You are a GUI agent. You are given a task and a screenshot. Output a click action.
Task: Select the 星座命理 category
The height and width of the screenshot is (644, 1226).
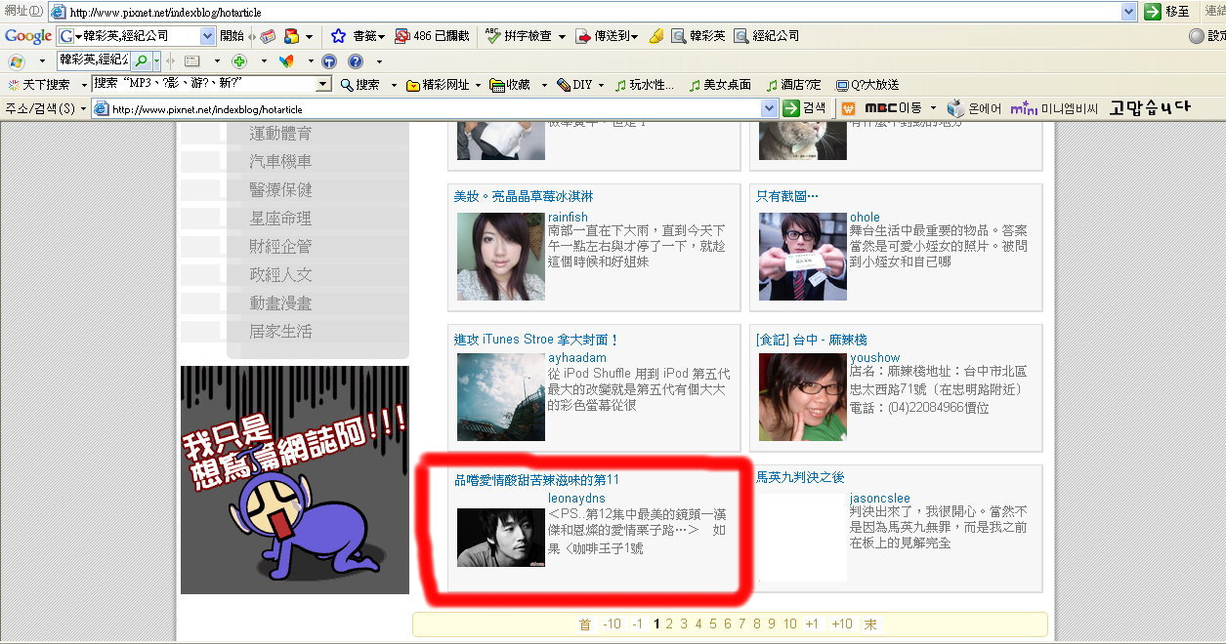[280, 219]
